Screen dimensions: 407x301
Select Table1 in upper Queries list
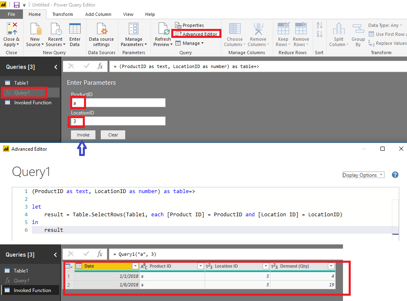click(x=30, y=83)
